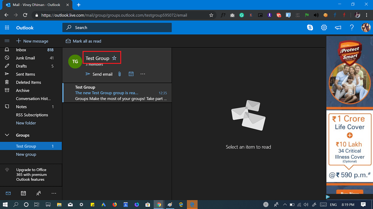Screen dimensions: 373x209
Task: Open Task View on the taskbar
Action: pyautogui.click(x=37, y=205)
